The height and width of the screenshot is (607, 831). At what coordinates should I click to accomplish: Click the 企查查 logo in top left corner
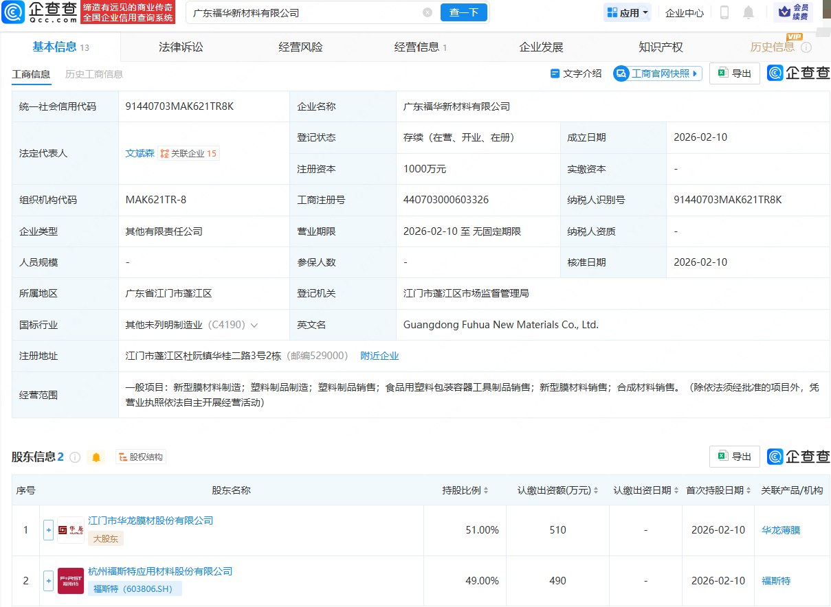[x=41, y=12]
